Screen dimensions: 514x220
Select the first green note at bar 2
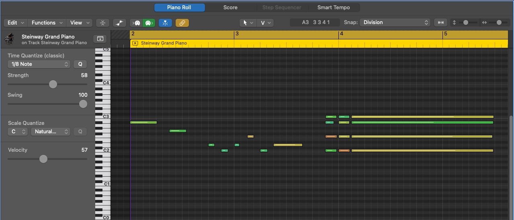(143, 122)
